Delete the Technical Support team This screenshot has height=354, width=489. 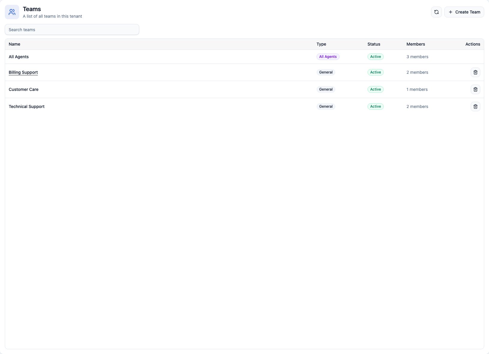pos(475,106)
